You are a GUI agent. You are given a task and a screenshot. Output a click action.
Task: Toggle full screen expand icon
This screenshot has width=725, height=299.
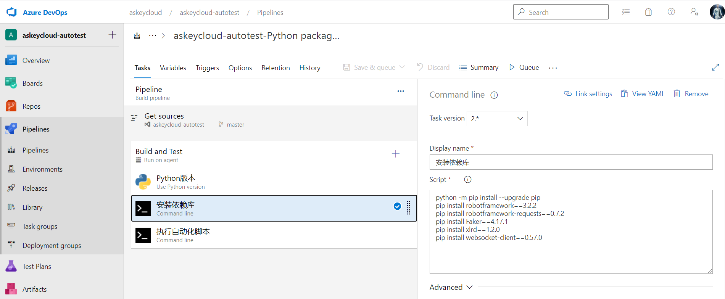(x=715, y=68)
